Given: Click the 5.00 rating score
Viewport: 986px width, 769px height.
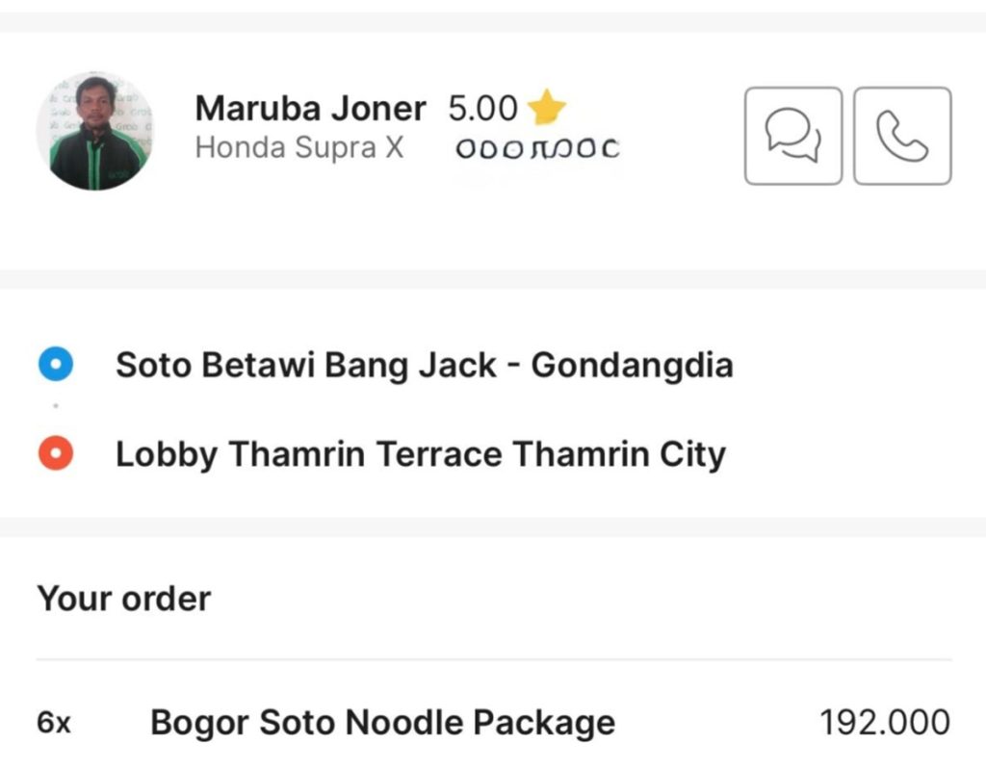Looking at the screenshot, I should click(x=482, y=109).
